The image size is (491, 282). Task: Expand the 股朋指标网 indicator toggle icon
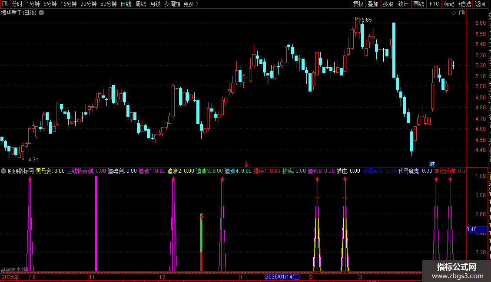pos(3,171)
